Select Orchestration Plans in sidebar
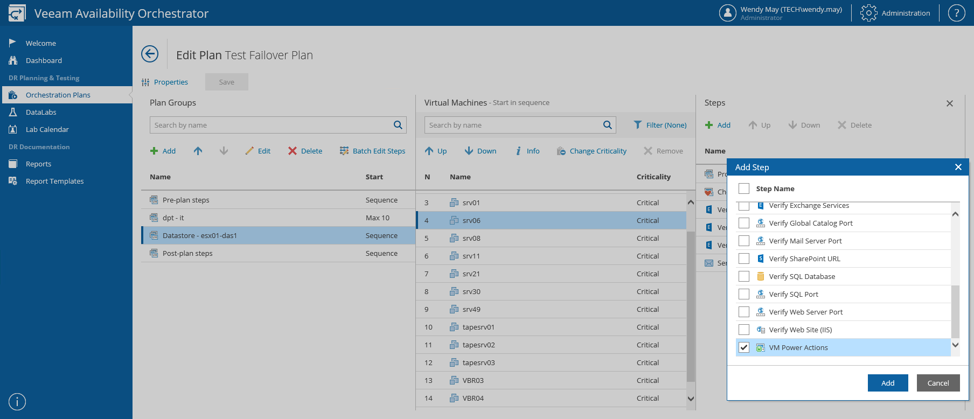This screenshot has height=419, width=974. tap(66, 95)
